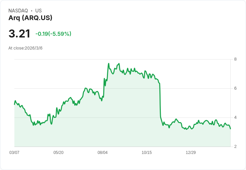246x170 pixels.
Task: Click the 6 label on price axis
Action: pos(236,88)
